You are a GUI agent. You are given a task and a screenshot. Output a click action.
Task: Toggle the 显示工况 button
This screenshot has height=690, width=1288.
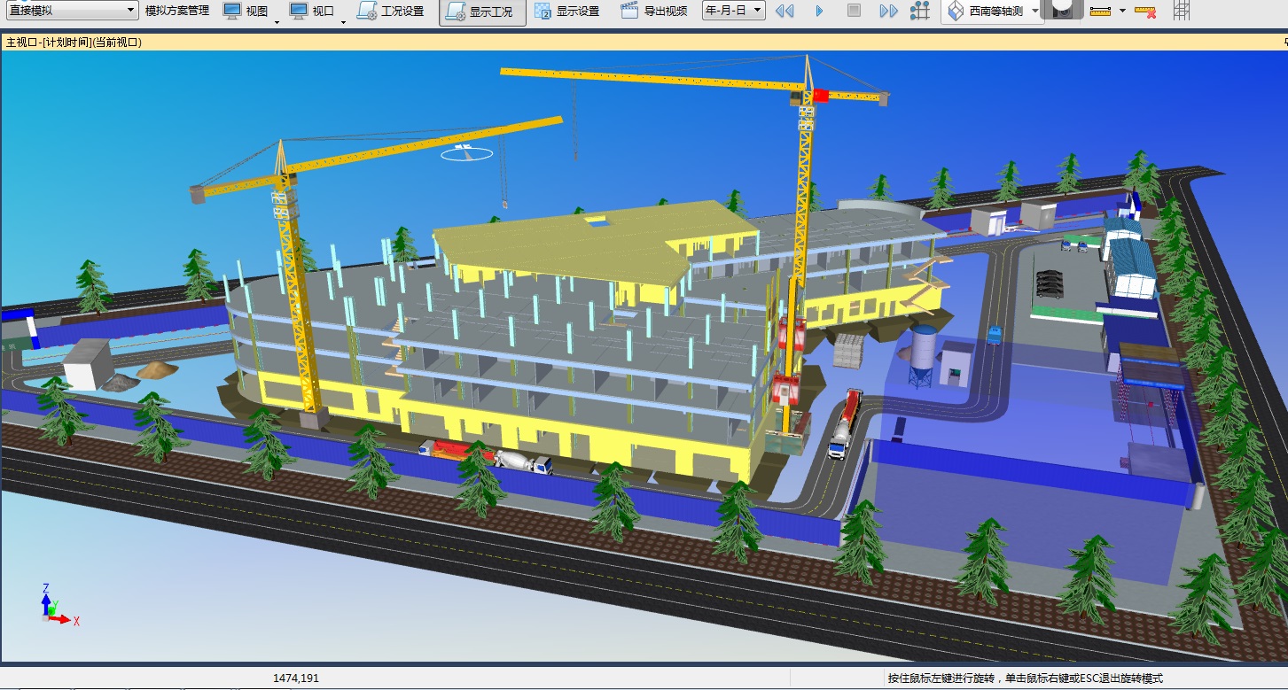coord(481,12)
